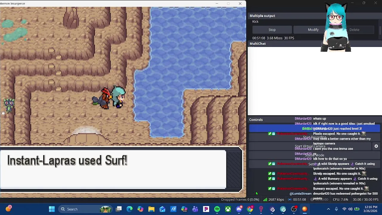
Task: Click Start Virtual Camera button
Action: point(310,146)
